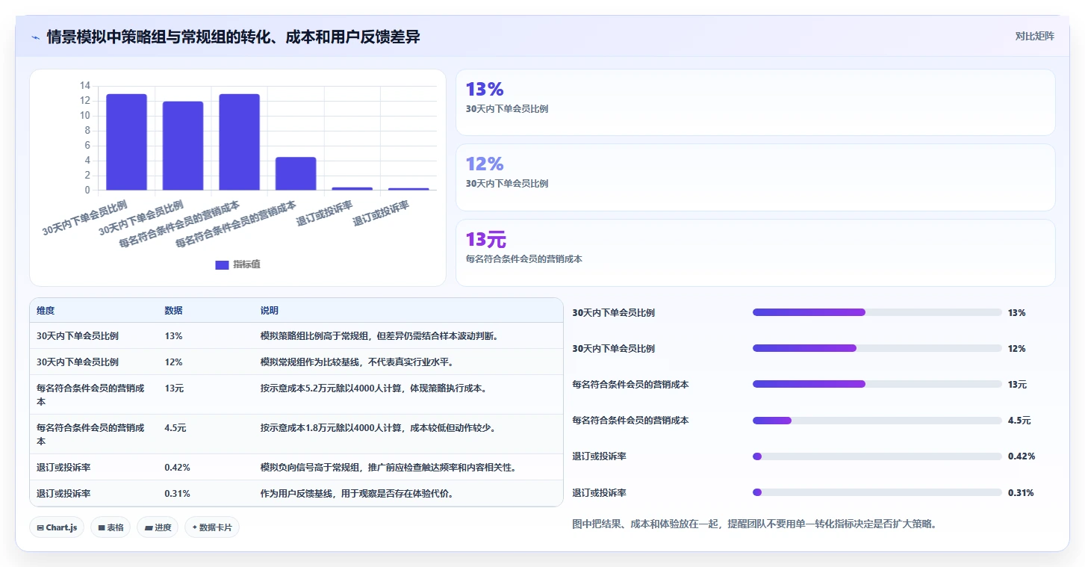Select table cell 作为用户反馈基线
Image resolution: width=1085 pixels, height=567 pixels.
point(408,494)
